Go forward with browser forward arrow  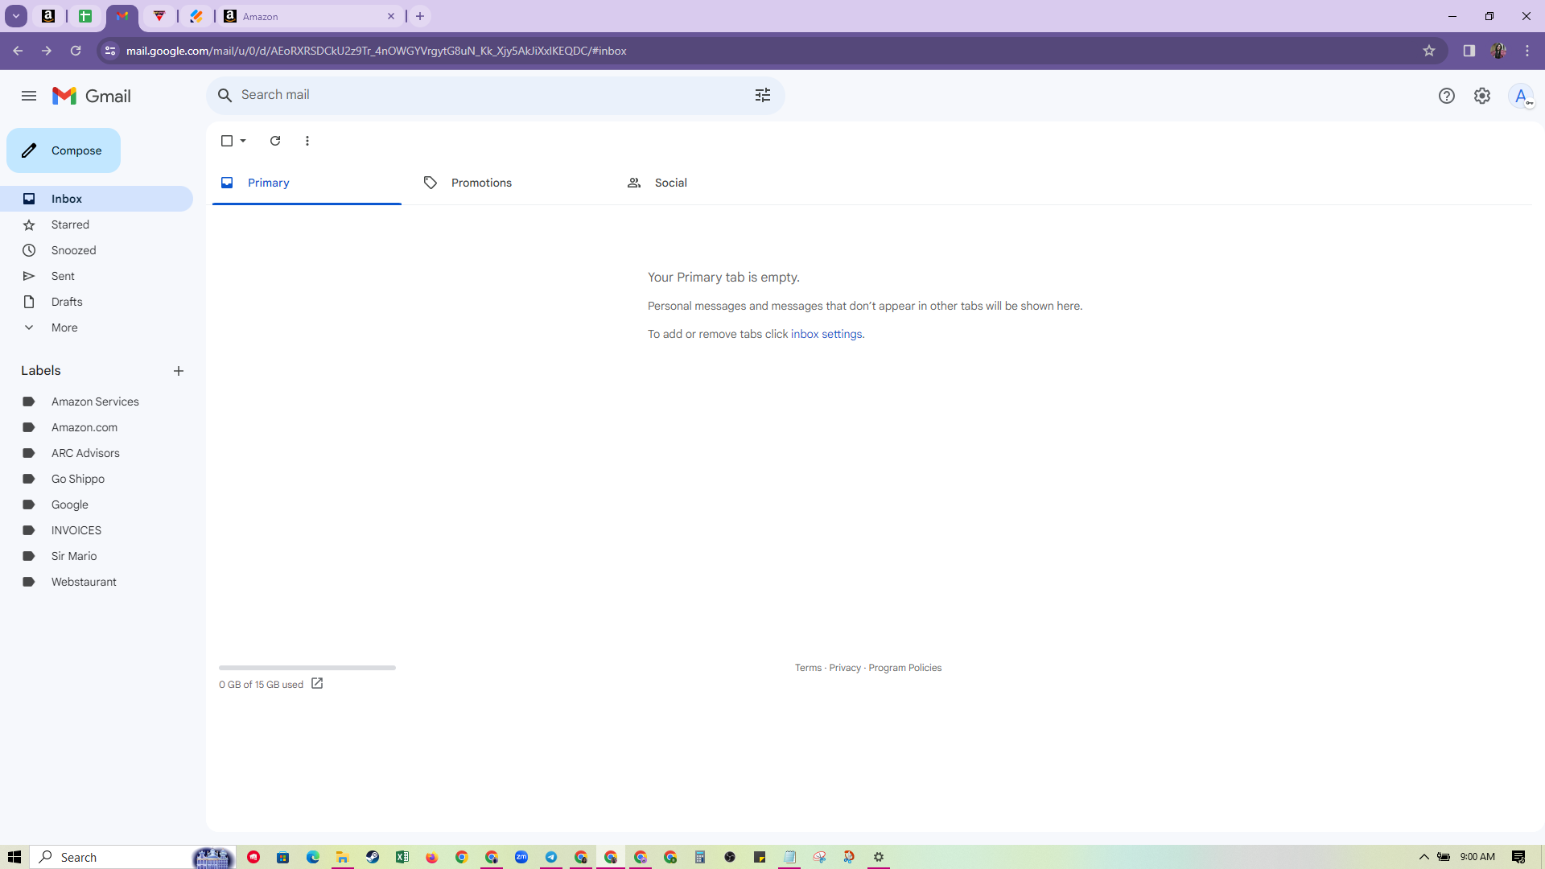(47, 51)
